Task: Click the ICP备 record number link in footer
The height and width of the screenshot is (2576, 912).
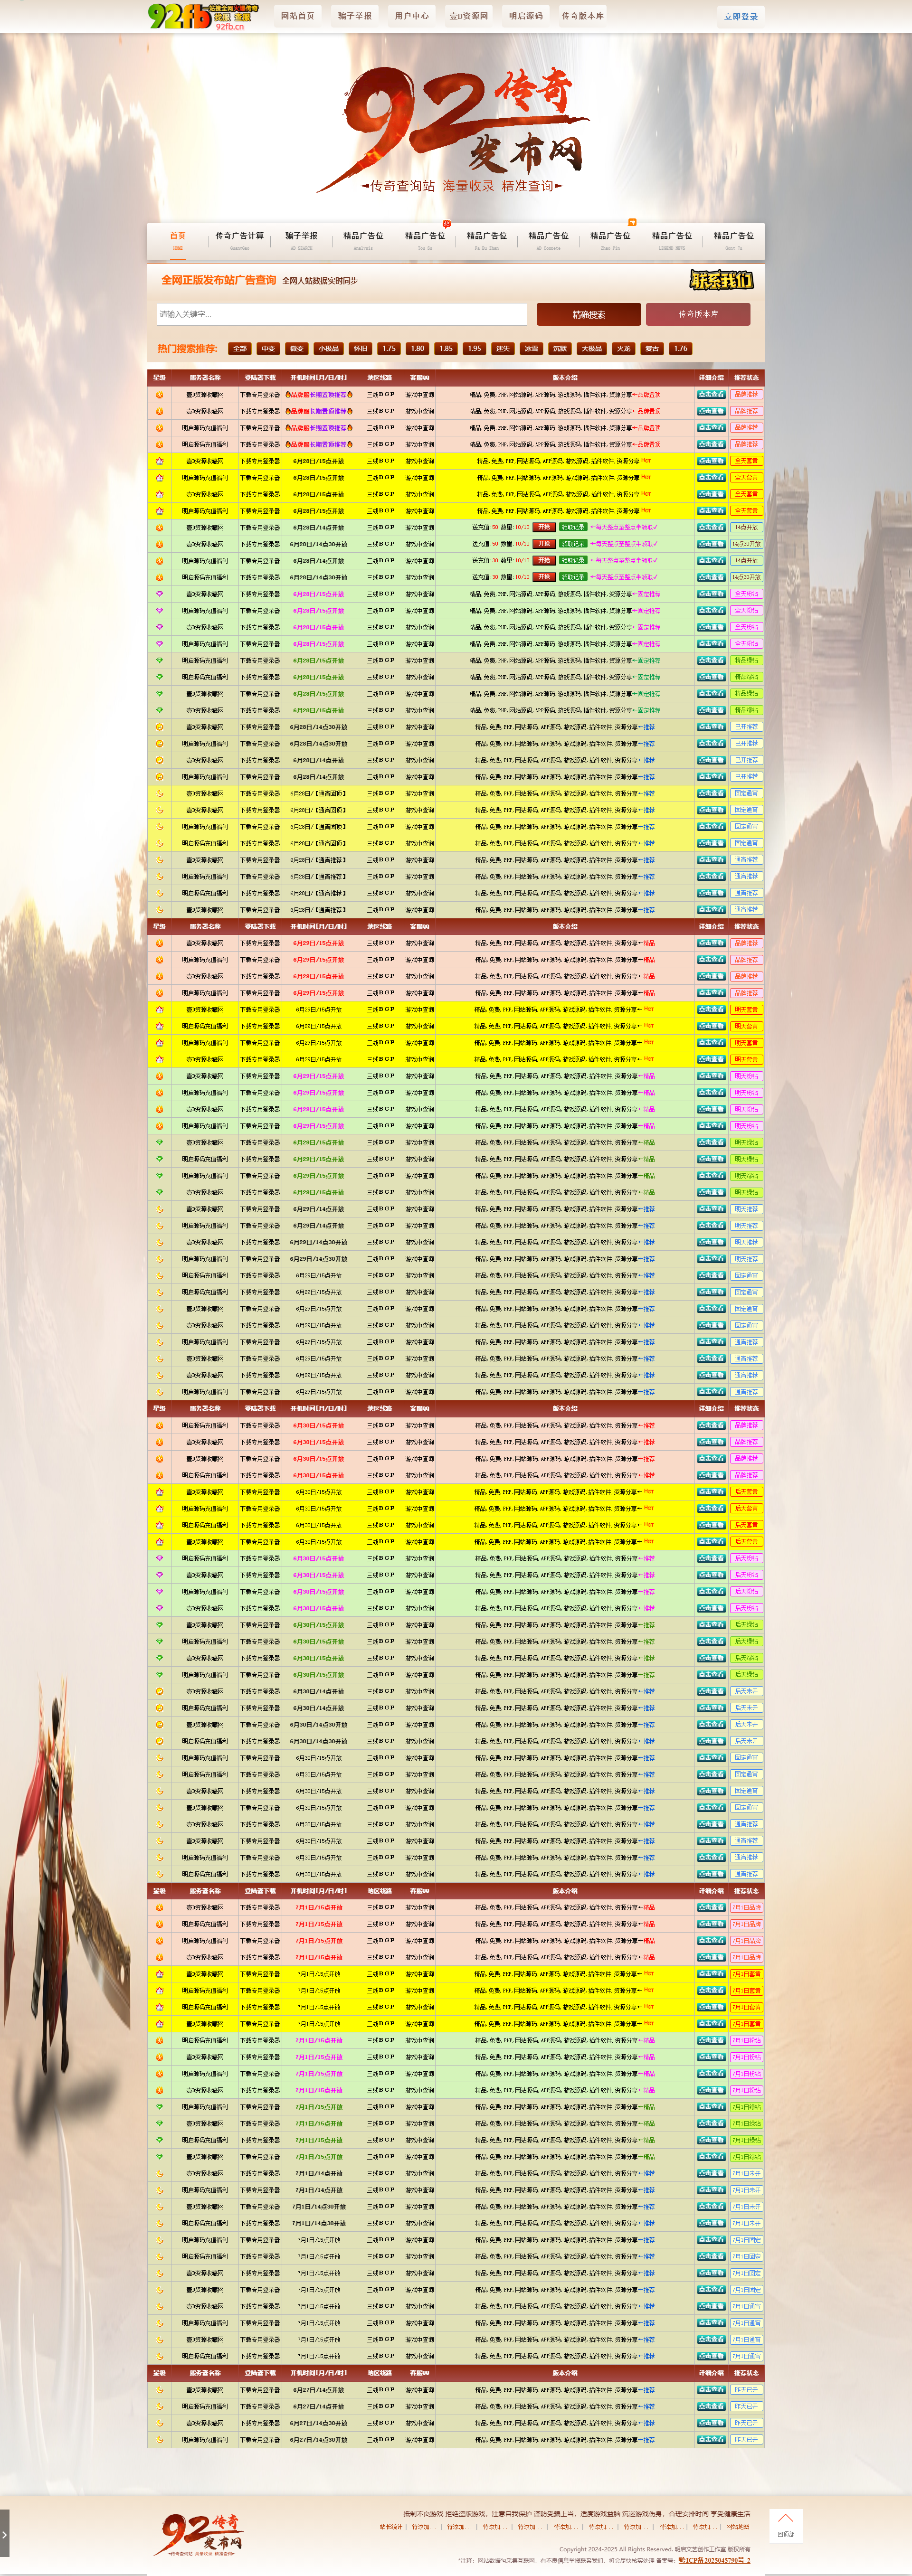Action: click(x=714, y=2560)
